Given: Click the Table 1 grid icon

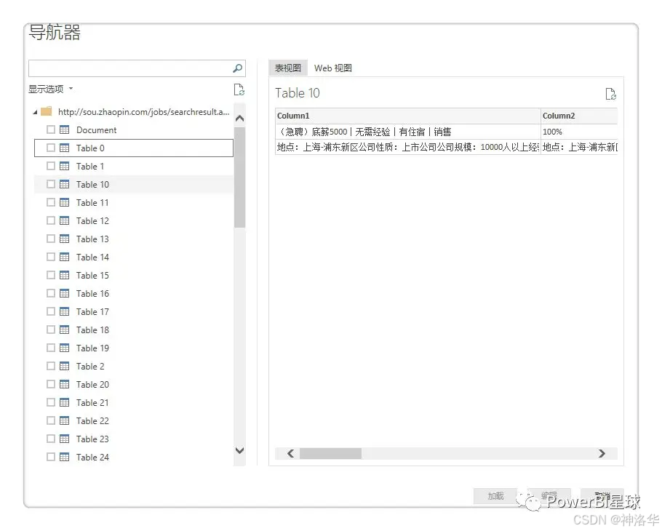Looking at the screenshot, I should click(65, 166).
